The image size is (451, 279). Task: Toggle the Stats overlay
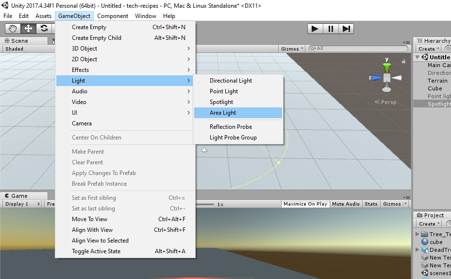click(371, 204)
